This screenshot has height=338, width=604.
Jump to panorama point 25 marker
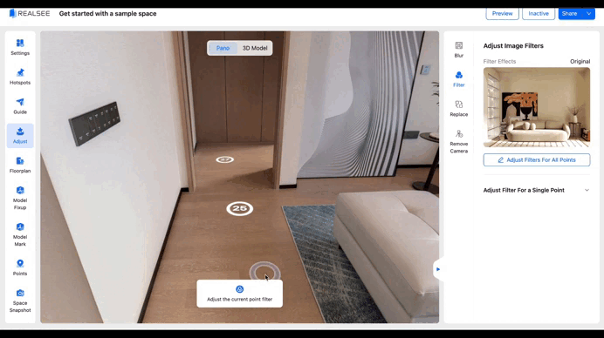pyautogui.click(x=240, y=208)
